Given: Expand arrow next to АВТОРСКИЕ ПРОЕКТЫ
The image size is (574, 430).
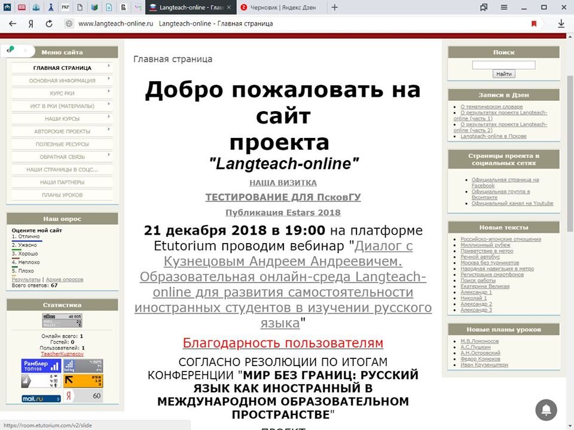Looking at the screenshot, I should tap(109, 130).
